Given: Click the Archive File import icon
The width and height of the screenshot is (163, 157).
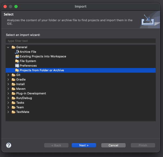Looking at the screenshot, I should pyautogui.click(x=17, y=52).
